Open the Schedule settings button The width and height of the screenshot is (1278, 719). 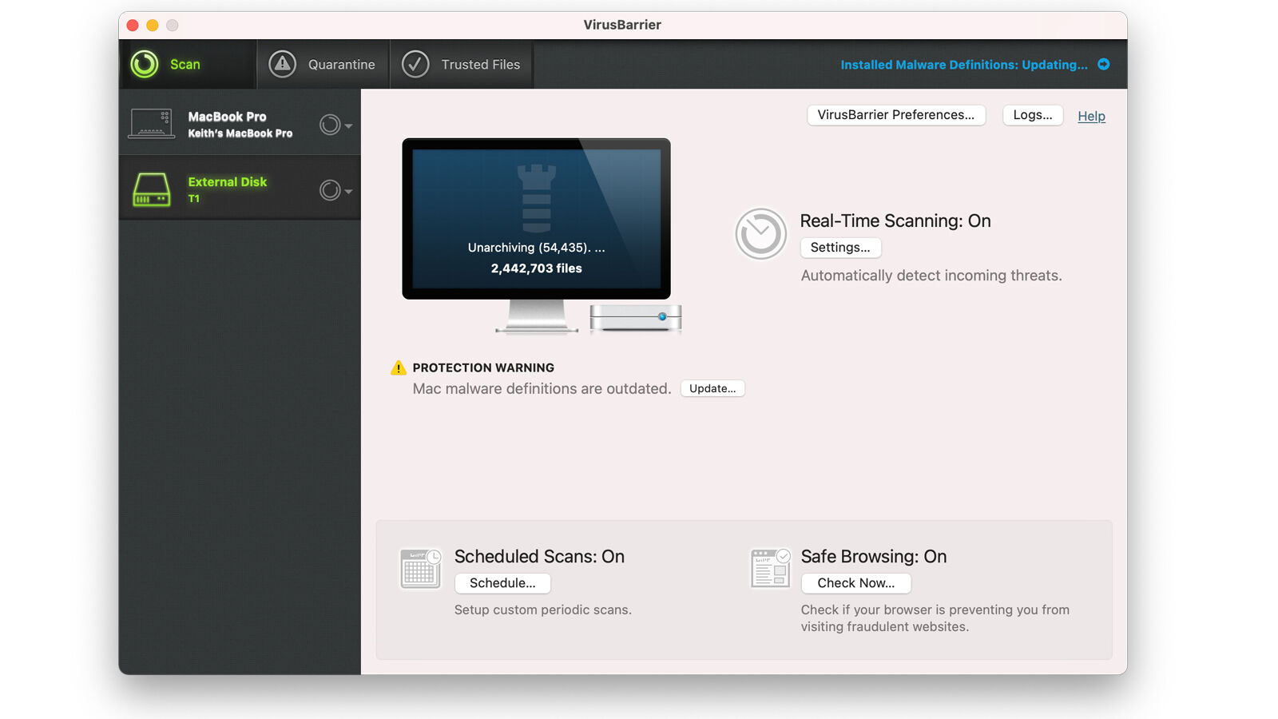click(502, 583)
